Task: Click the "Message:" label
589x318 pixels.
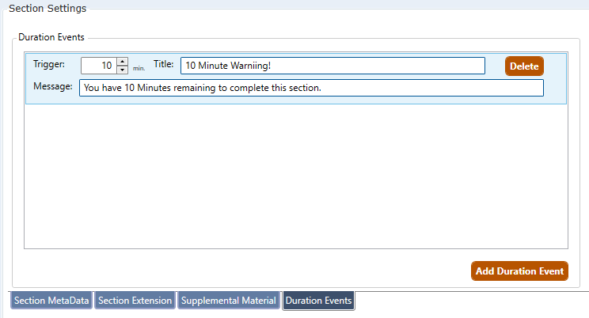Action: click(53, 86)
